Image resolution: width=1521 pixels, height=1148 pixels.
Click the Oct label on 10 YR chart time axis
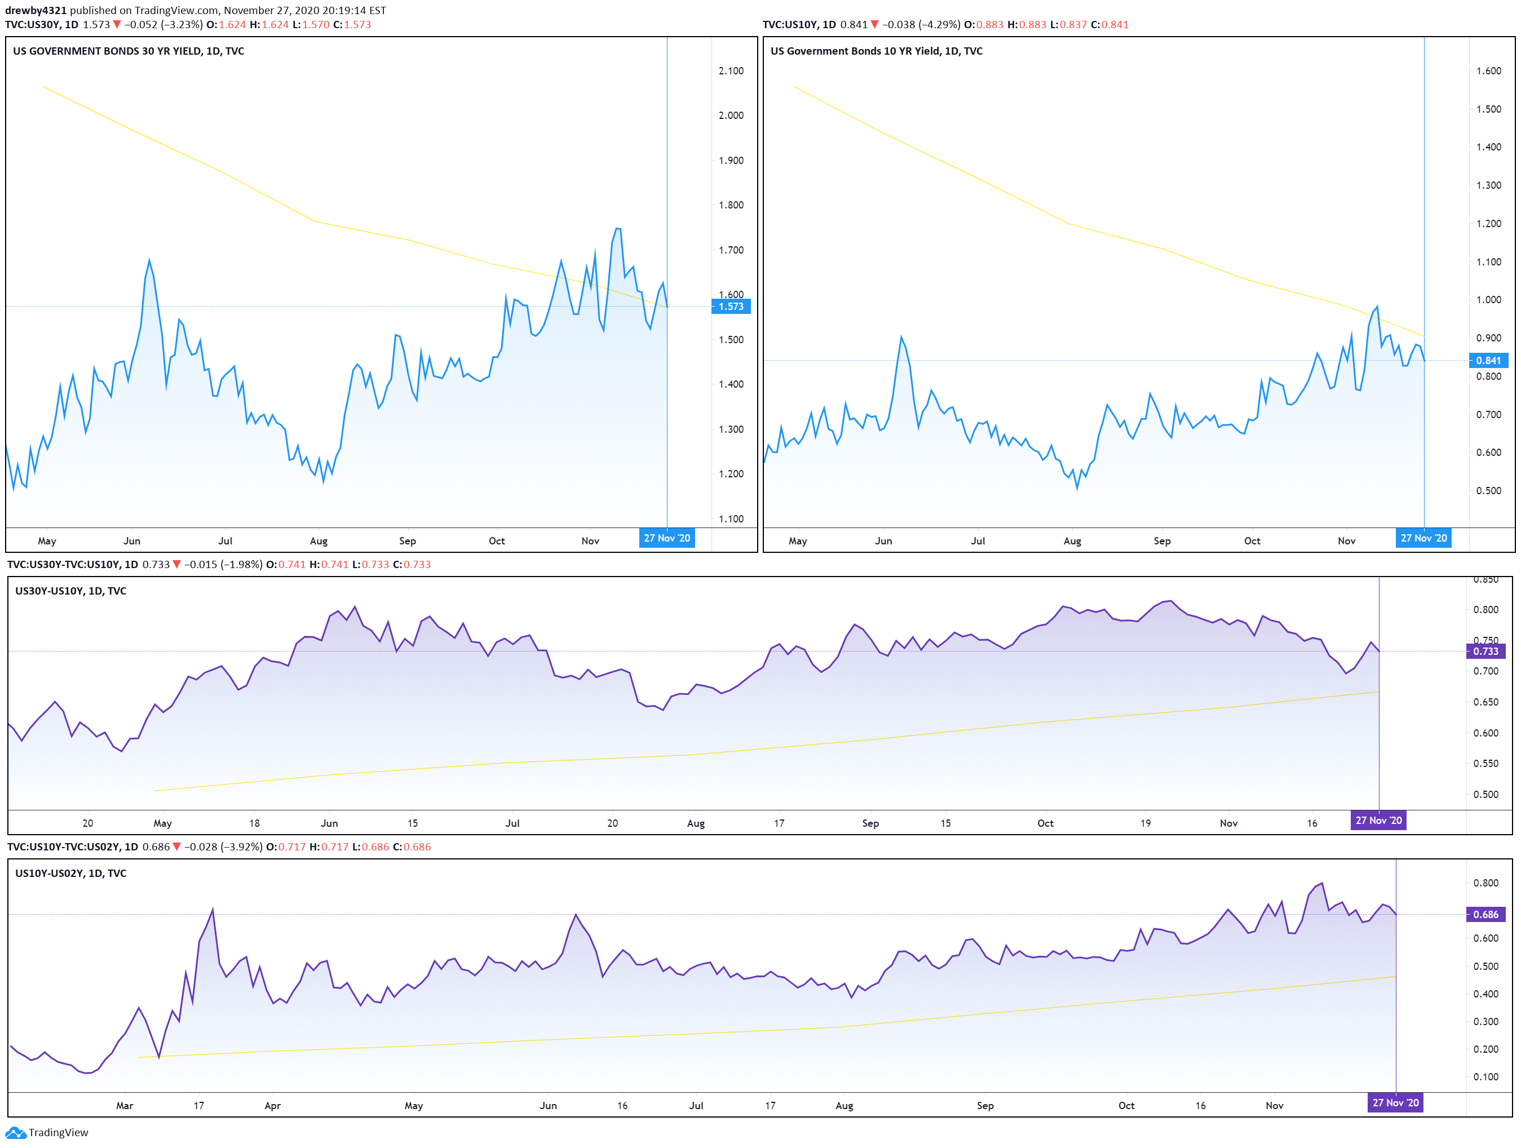click(x=1252, y=541)
